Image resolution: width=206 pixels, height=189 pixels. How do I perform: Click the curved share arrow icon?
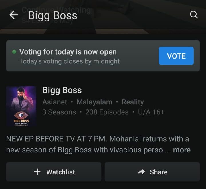coord(141,172)
